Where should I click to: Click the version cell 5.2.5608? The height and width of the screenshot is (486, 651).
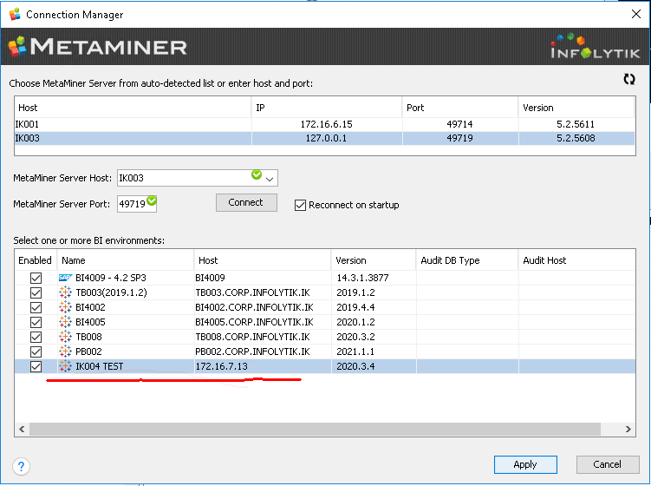[576, 138]
